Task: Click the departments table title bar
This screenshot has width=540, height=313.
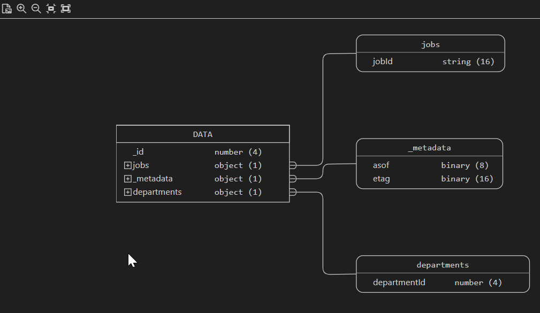Action: pos(443,264)
